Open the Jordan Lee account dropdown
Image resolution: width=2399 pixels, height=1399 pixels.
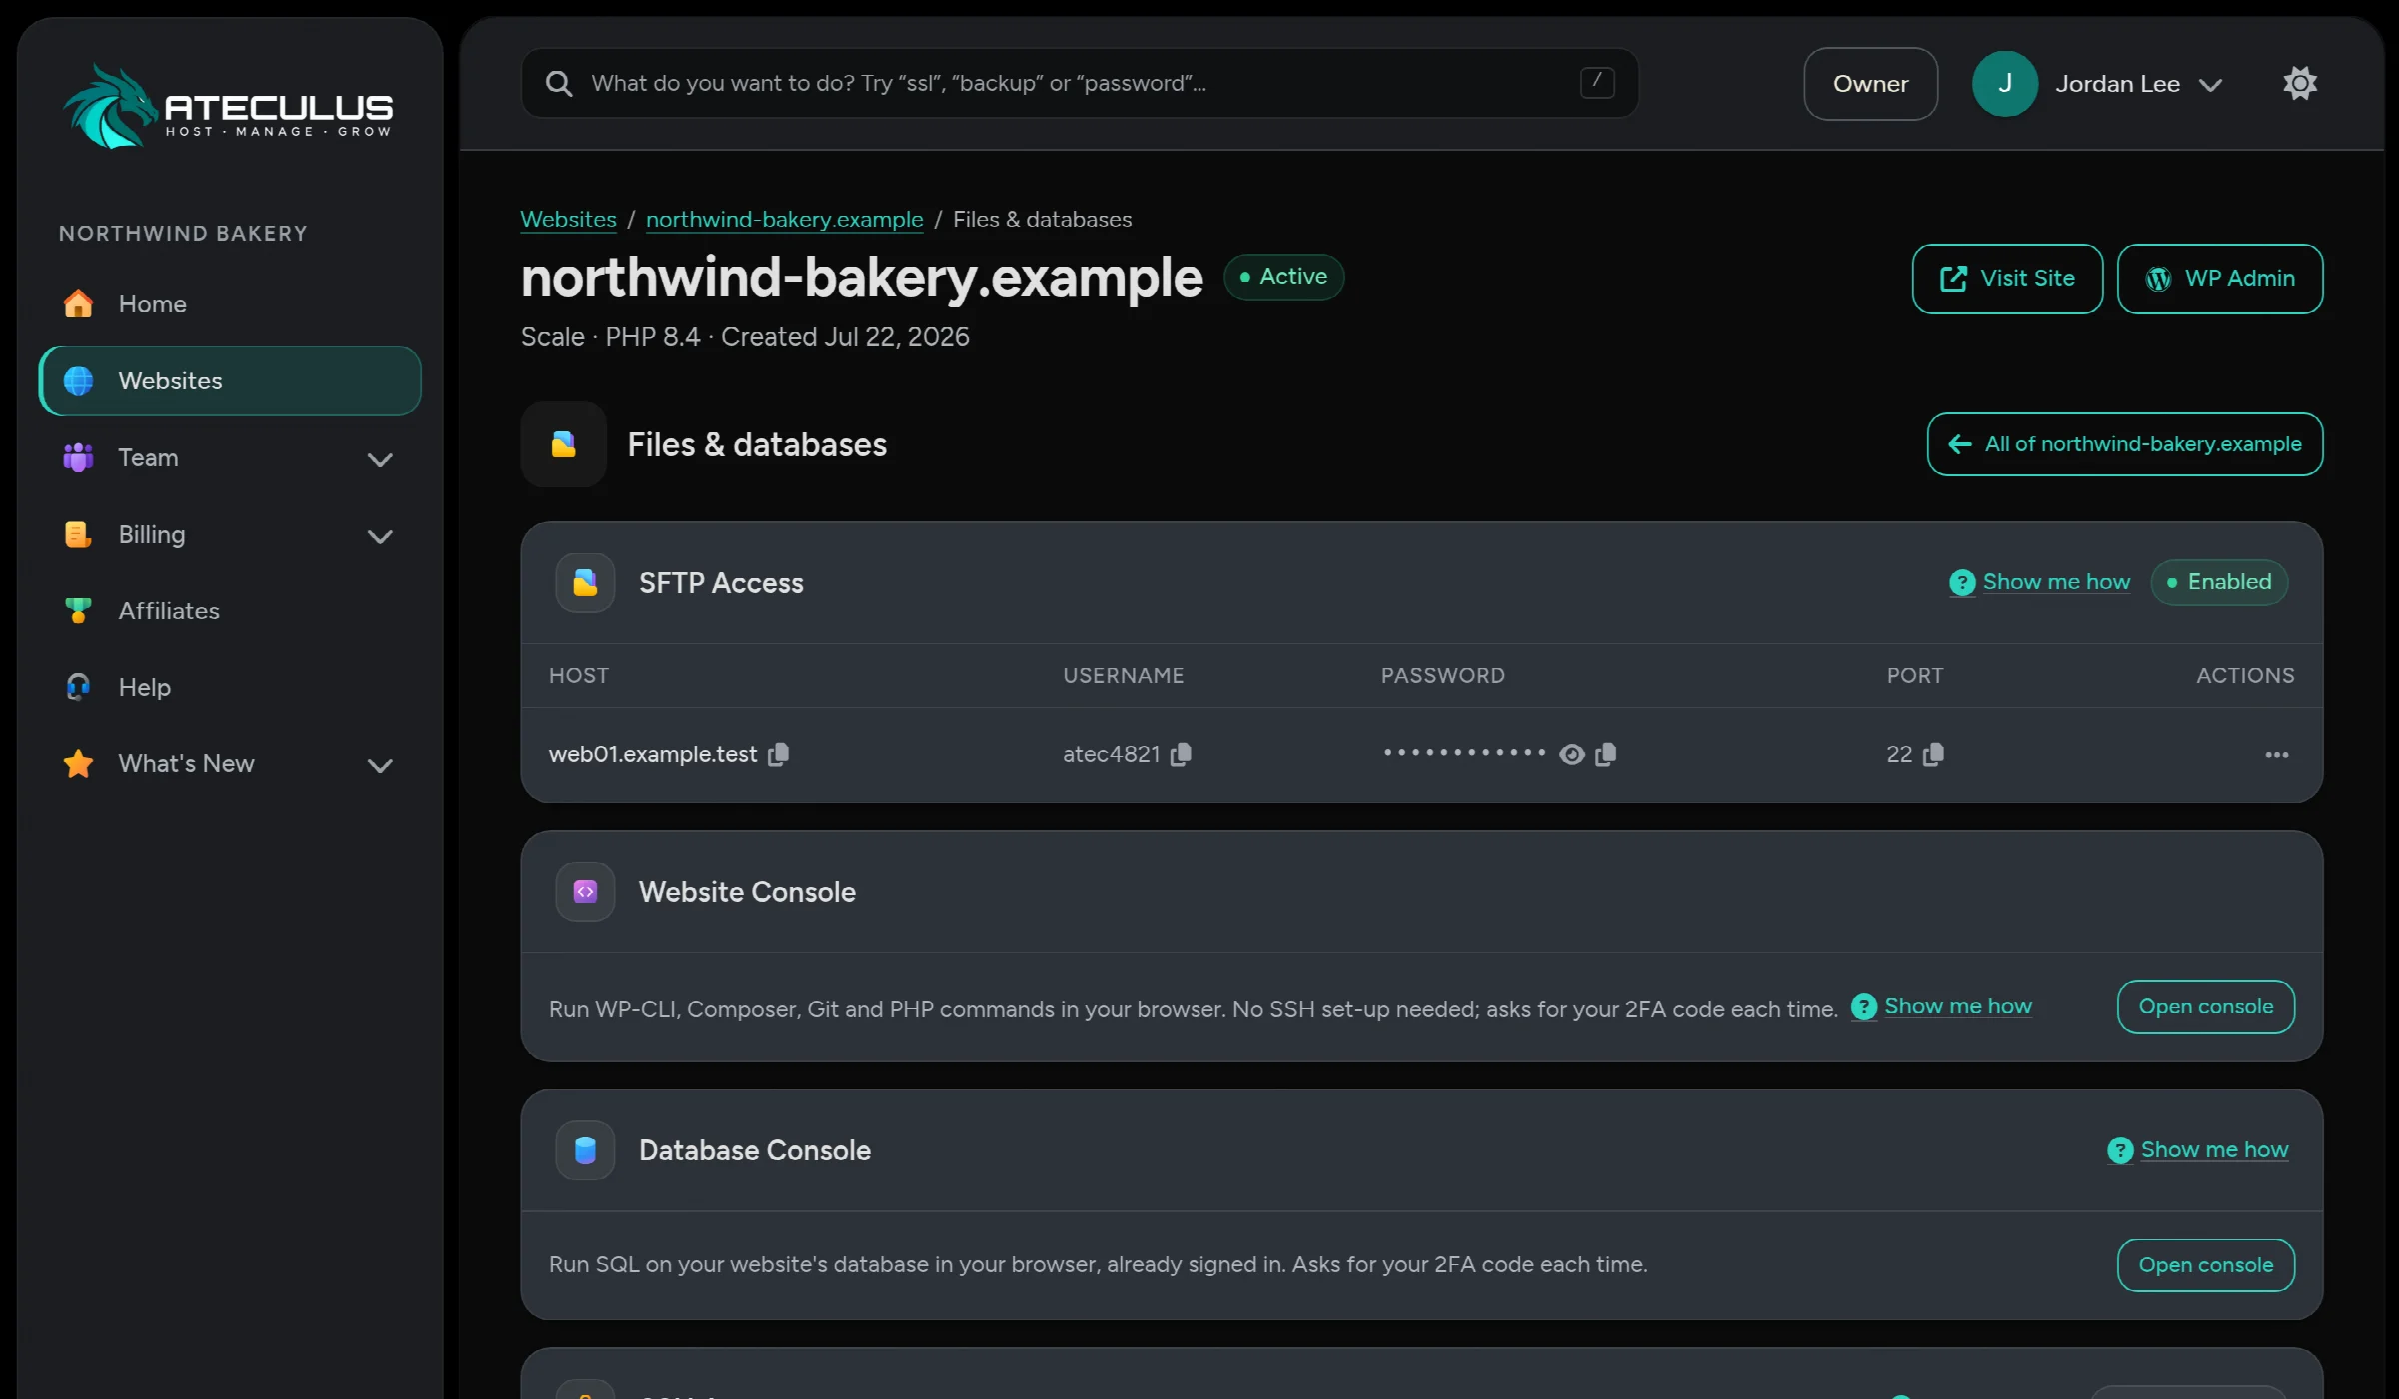(x=2097, y=84)
